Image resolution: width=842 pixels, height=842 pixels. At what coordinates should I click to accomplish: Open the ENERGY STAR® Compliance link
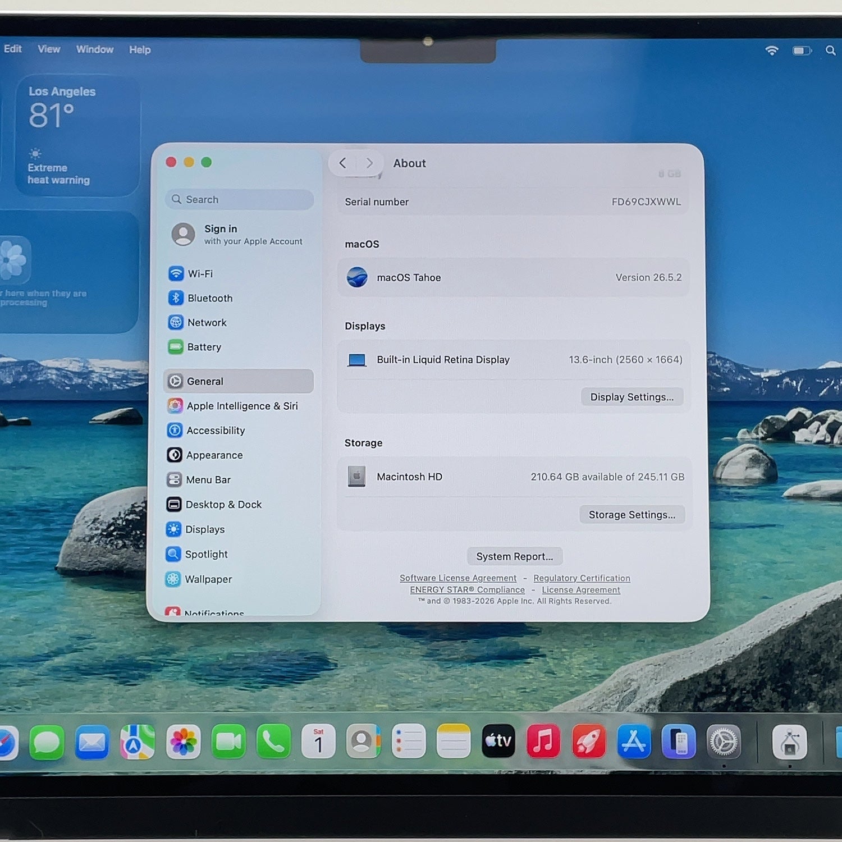[468, 590]
